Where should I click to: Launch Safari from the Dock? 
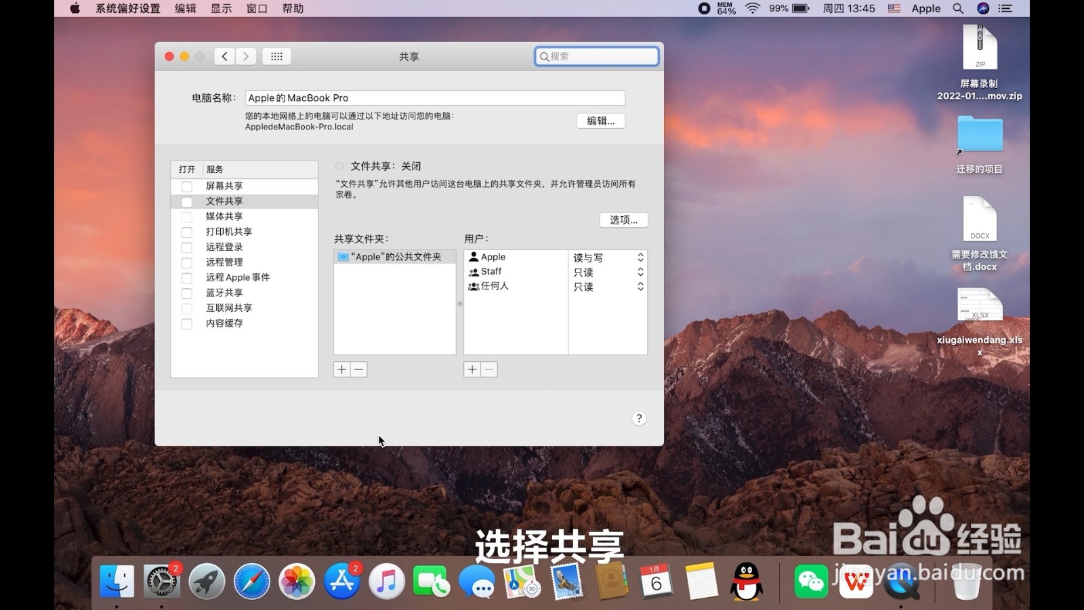tap(251, 582)
